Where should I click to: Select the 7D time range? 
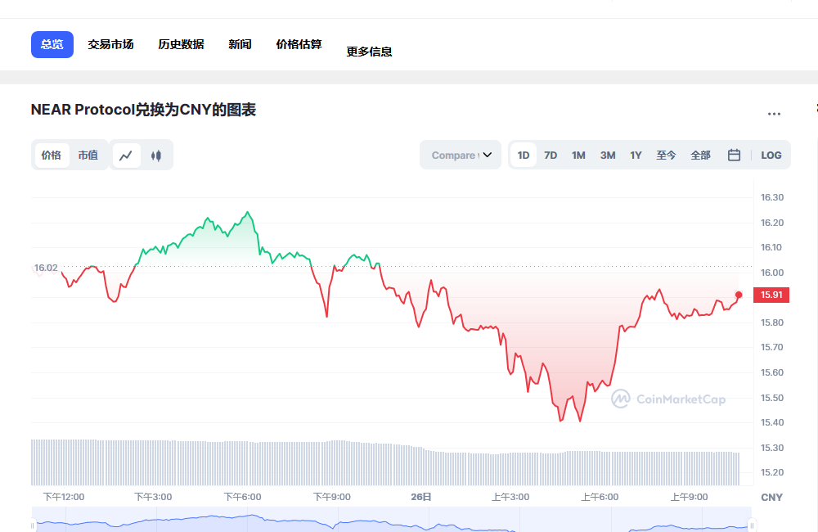551,155
